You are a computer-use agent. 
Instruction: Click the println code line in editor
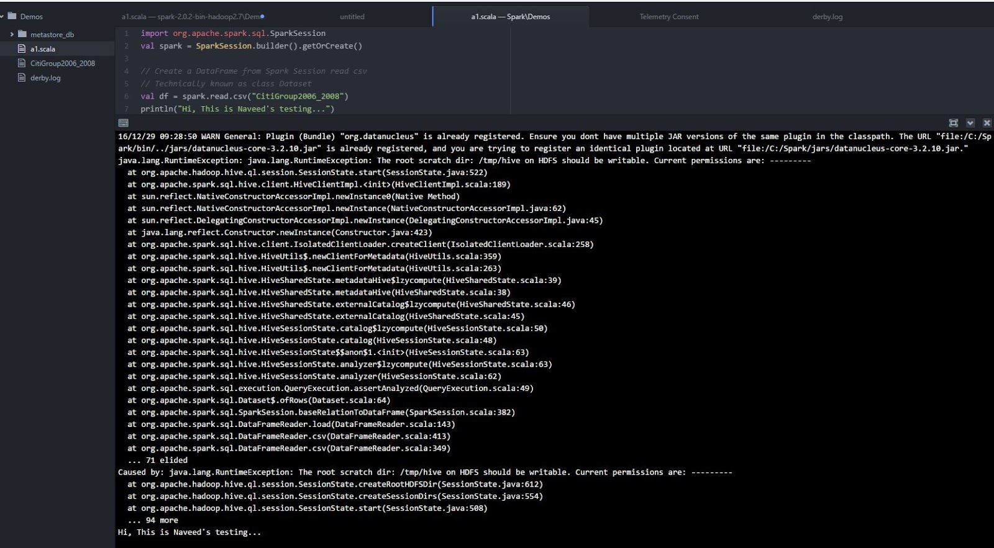point(237,109)
